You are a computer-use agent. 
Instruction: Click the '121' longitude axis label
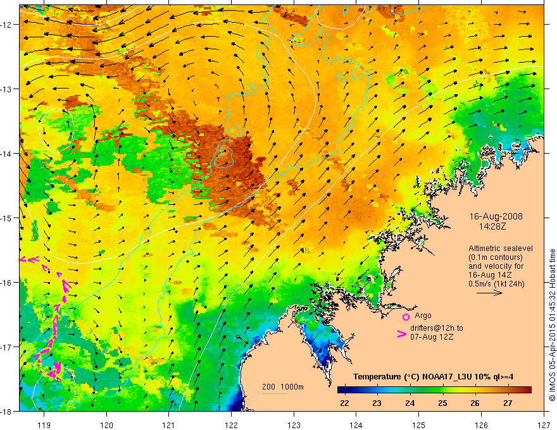click(x=169, y=425)
